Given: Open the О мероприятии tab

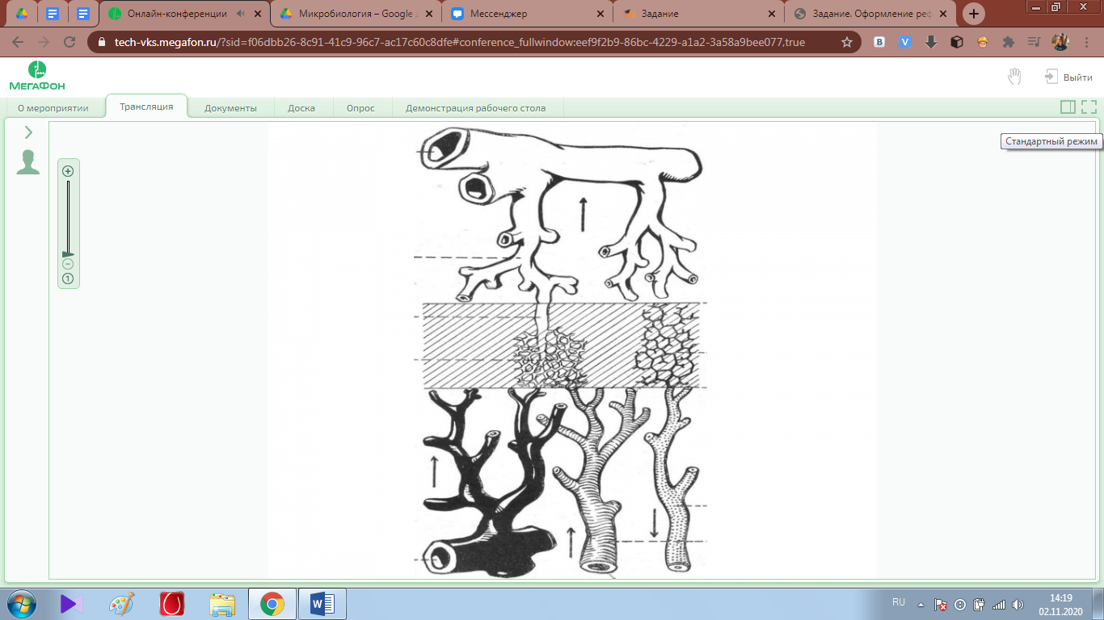Looking at the screenshot, I should pos(53,107).
